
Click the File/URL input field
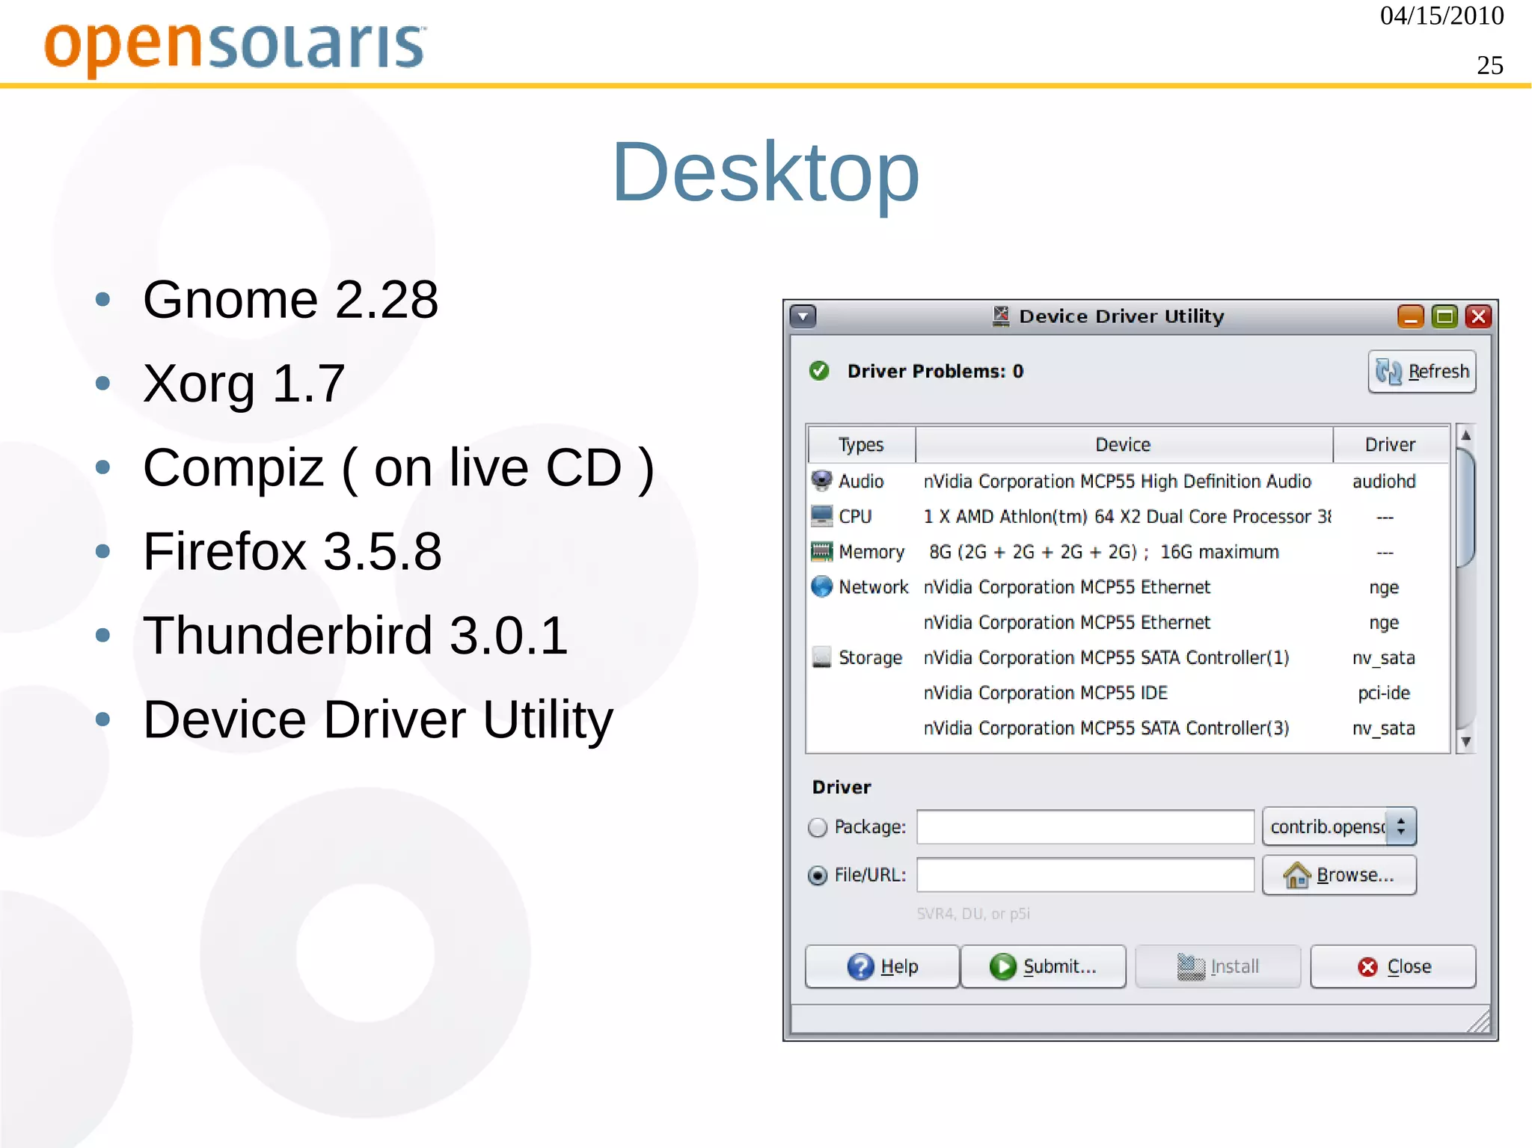(x=1085, y=875)
